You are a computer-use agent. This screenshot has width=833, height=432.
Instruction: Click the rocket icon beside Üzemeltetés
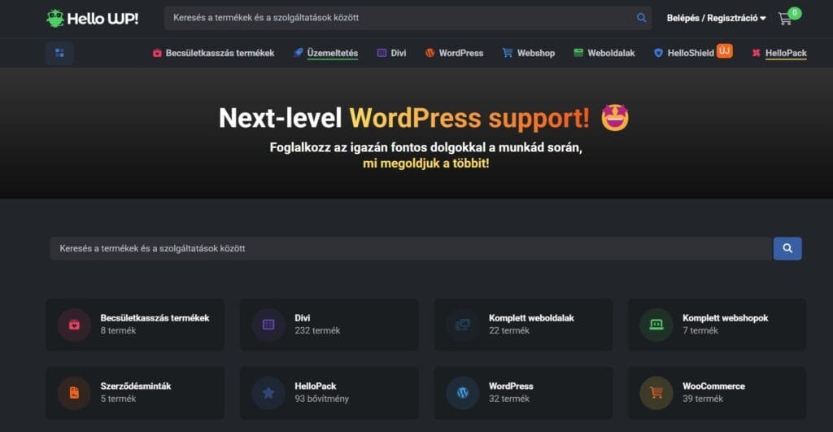(298, 53)
